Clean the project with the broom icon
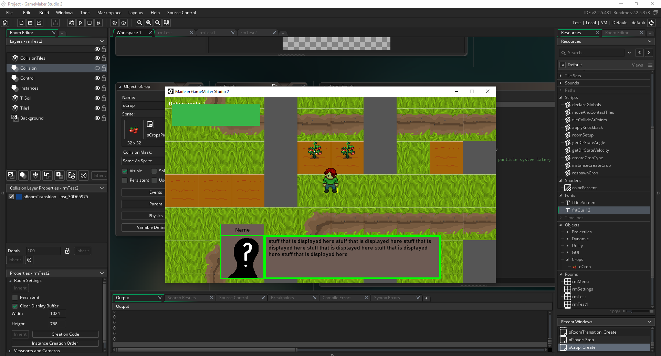Screen dimensions: 661x356 tap(98, 23)
